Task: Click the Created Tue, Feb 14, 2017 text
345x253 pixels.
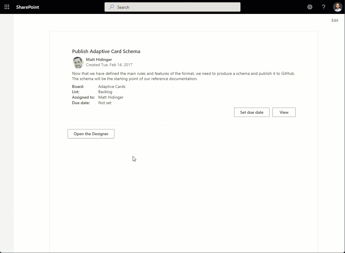Action: click(x=109, y=65)
